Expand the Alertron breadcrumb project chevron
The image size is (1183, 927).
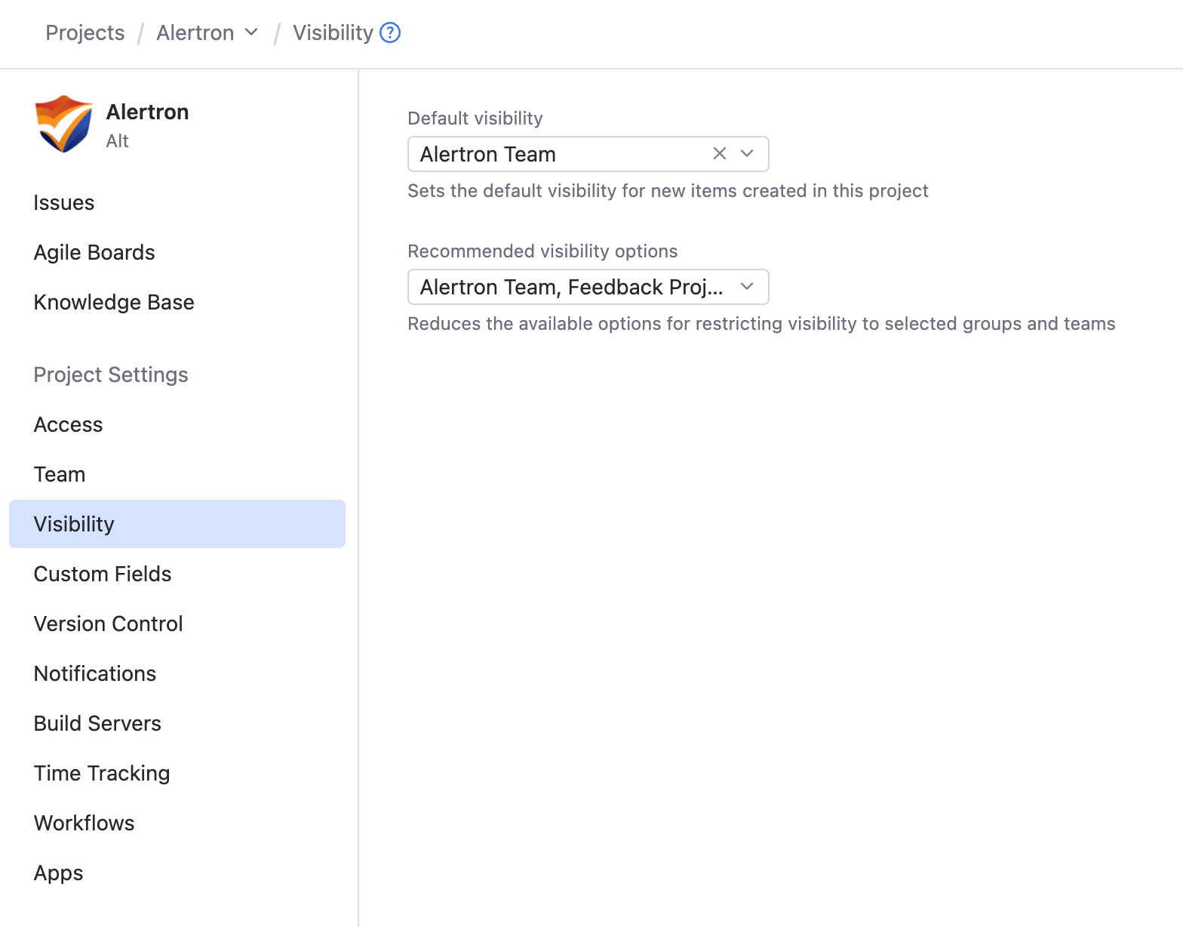(x=252, y=32)
